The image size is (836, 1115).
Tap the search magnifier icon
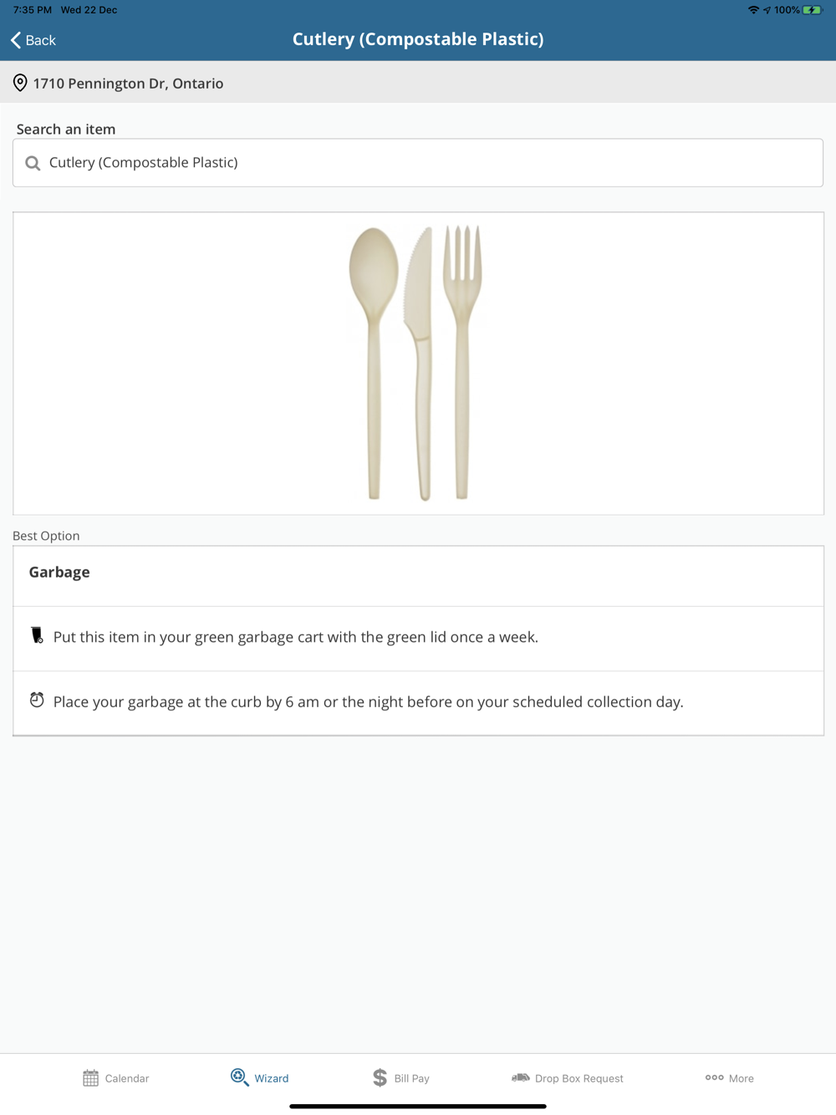33,163
